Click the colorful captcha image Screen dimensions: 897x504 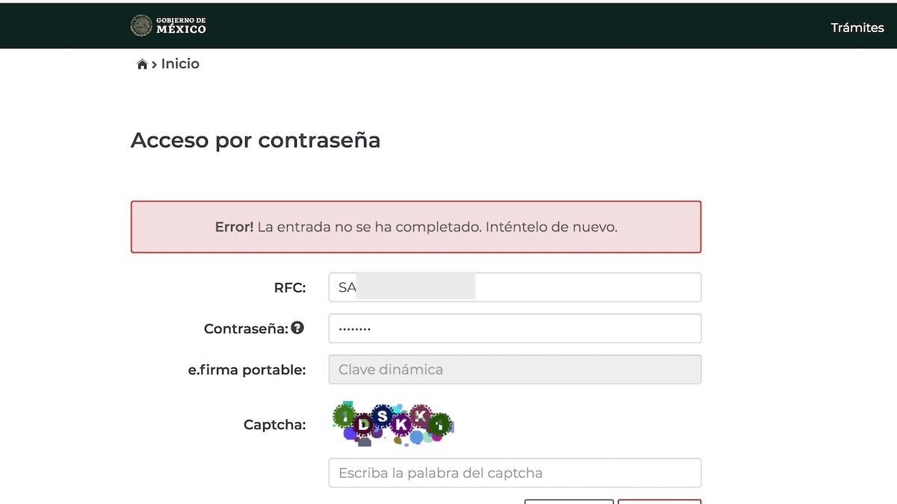tap(392, 424)
